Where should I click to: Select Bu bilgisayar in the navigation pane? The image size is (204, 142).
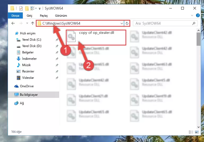click(34, 95)
